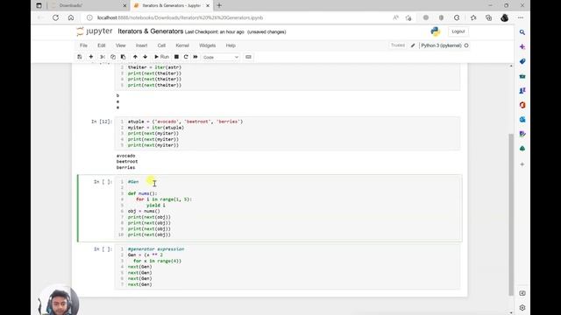Toggle read aloud icon in address bar
The image size is (561, 315).
pos(395,17)
